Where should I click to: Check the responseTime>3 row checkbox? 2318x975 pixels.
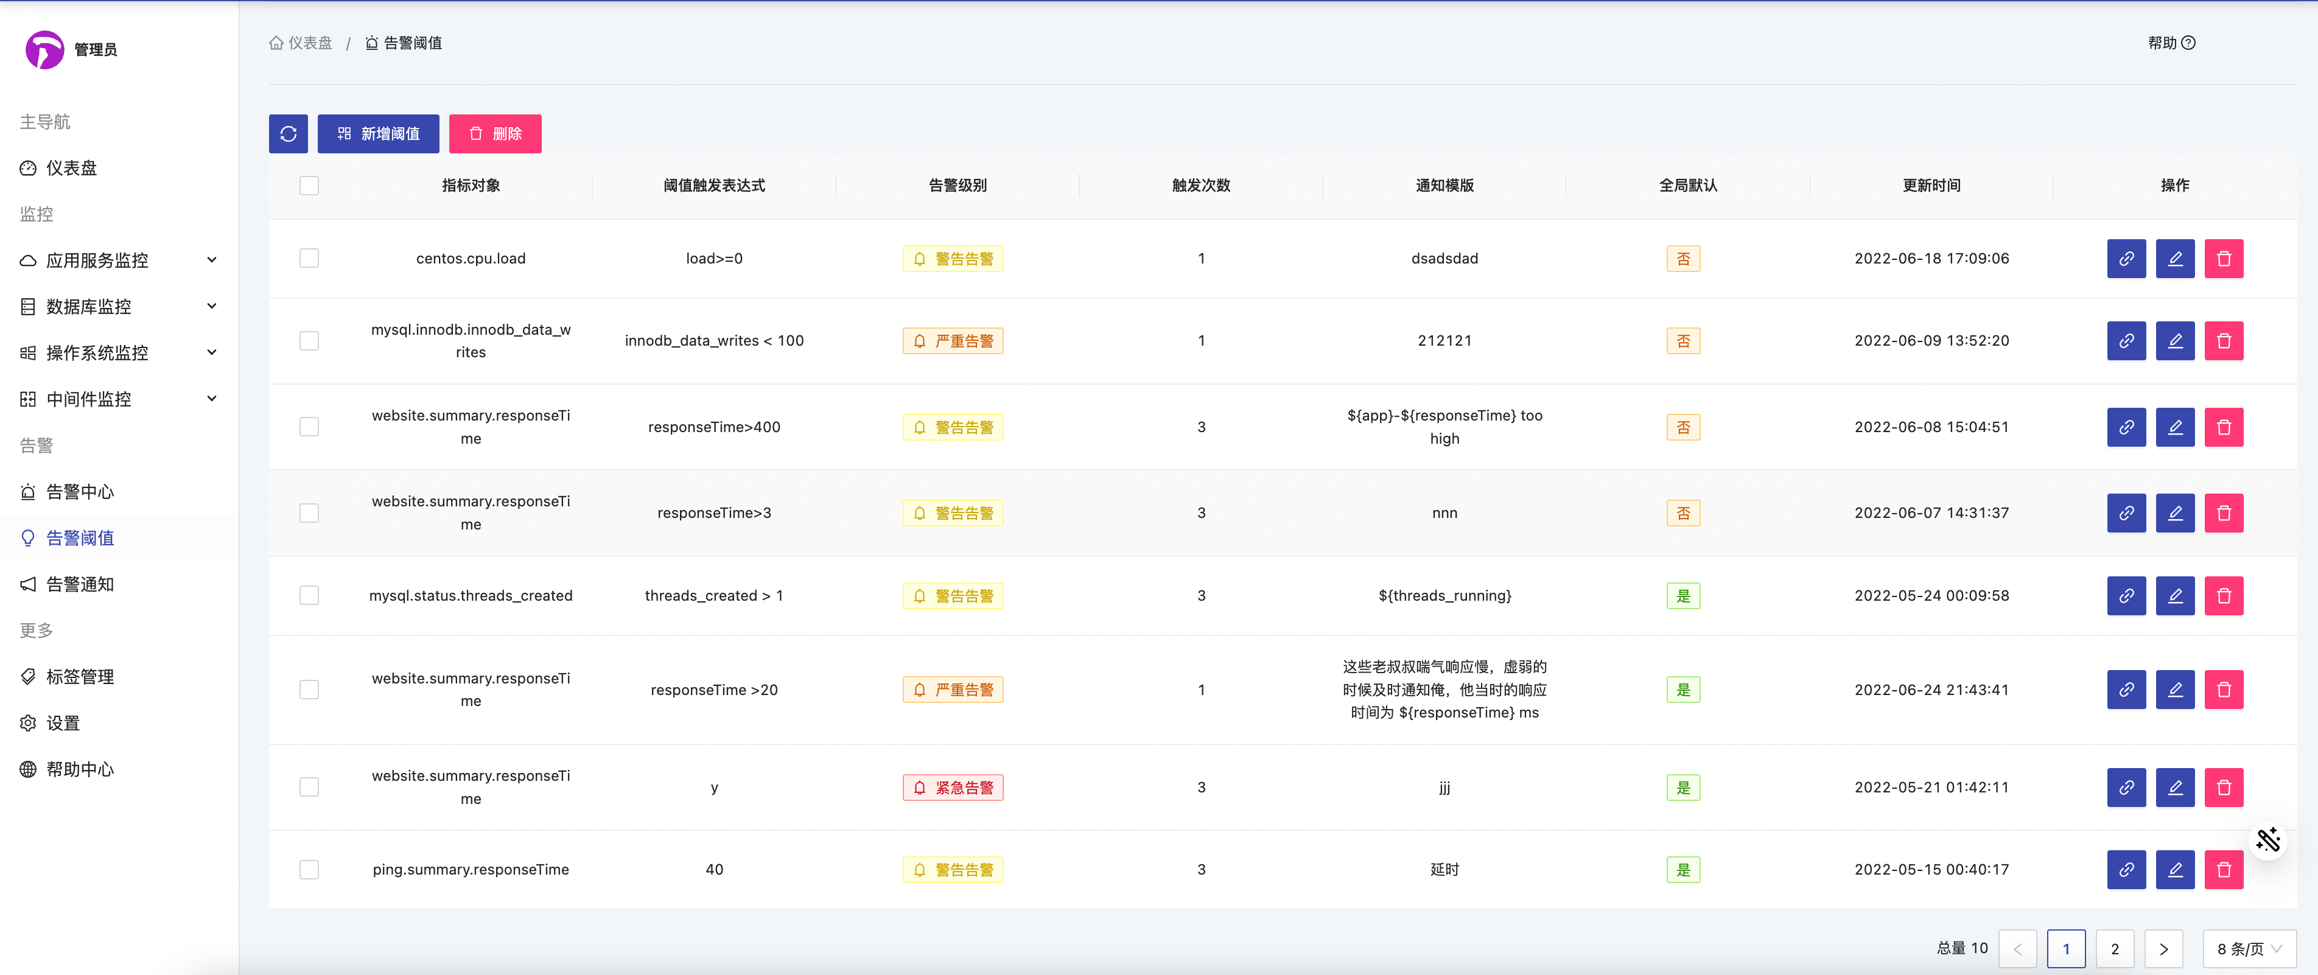click(309, 512)
